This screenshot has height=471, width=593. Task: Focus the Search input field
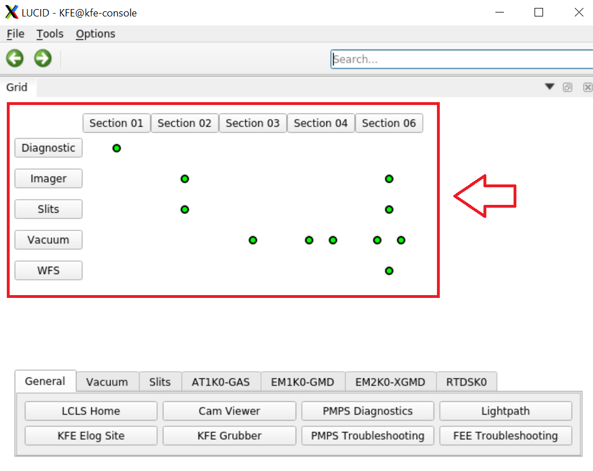coord(461,59)
